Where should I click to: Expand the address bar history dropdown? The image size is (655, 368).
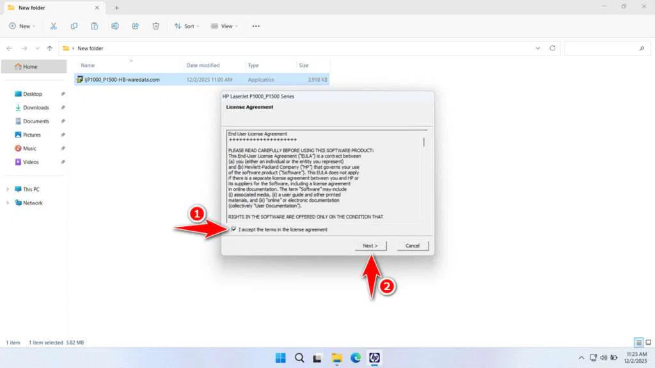click(538, 48)
